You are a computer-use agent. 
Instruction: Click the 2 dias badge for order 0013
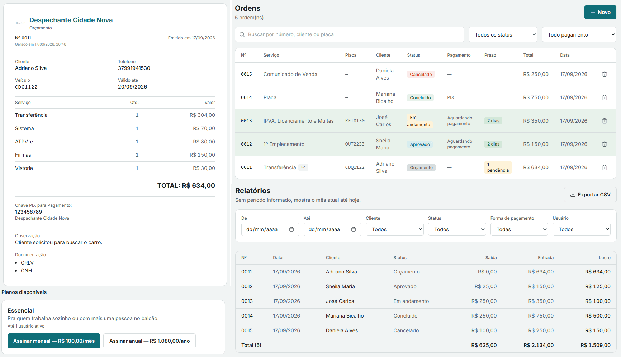[x=493, y=121]
